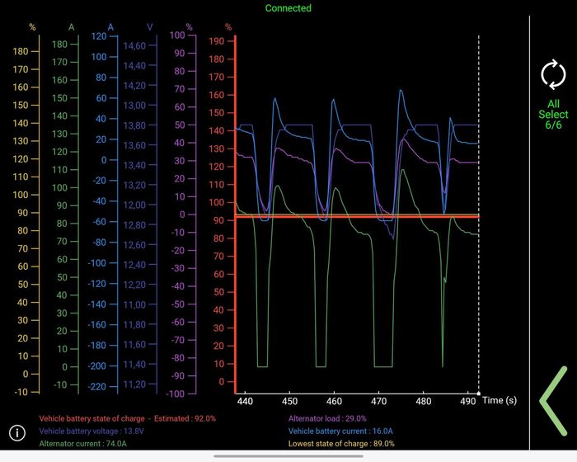Click the -220 value on current axis
Viewport: 577px width, 462px height.
(x=96, y=387)
